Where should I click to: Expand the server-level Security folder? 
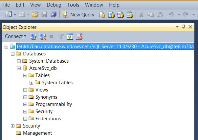point(12,126)
